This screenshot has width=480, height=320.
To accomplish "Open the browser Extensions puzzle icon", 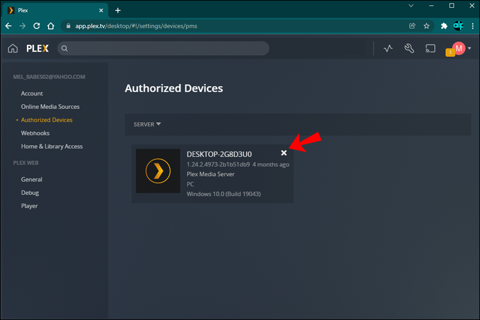I will point(444,26).
